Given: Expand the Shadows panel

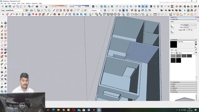Looking at the screenshot, I should click(183, 88).
